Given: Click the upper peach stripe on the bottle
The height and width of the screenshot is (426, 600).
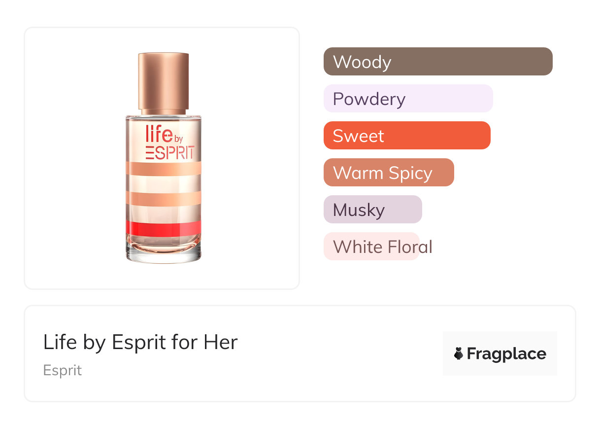Looking at the screenshot, I should point(163,169).
